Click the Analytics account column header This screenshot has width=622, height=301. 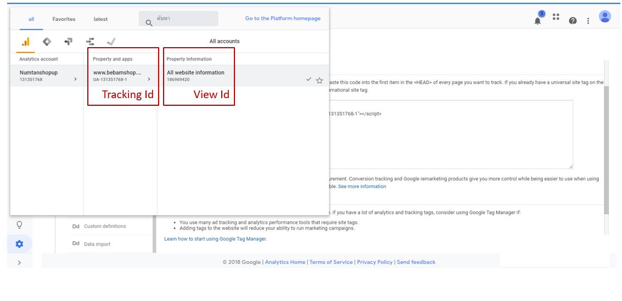[38, 59]
